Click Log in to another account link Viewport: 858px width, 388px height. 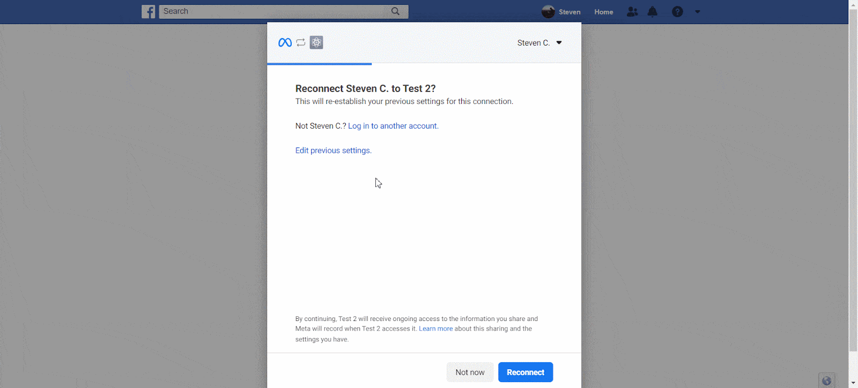[393, 126]
